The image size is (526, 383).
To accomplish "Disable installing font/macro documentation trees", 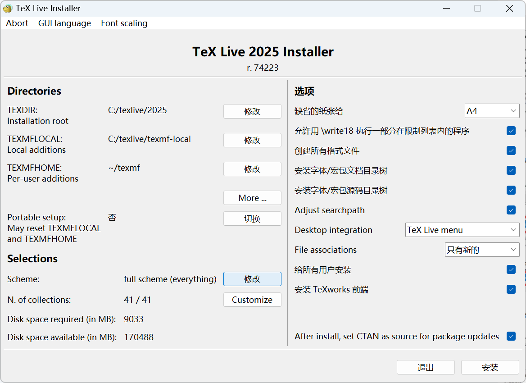I will pos(511,170).
